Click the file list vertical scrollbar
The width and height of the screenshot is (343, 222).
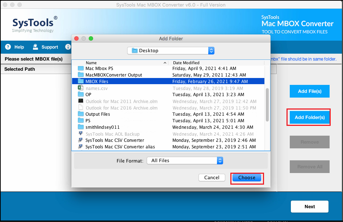click(267, 105)
